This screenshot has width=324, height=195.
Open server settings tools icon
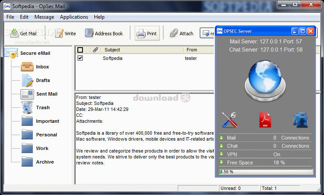[x=230, y=120]
